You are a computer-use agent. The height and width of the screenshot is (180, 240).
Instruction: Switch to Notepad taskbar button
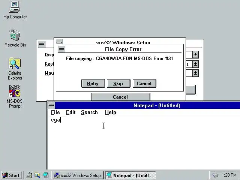[130, 175]
